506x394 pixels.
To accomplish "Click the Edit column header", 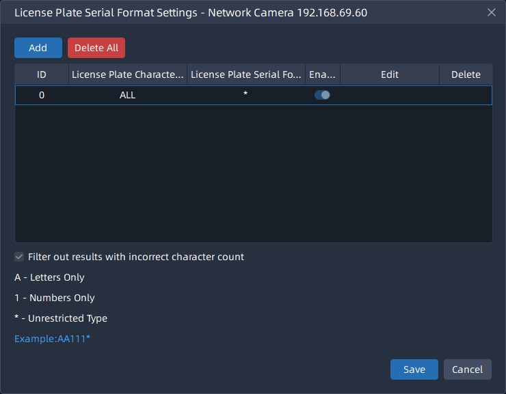I will (x=390, y=74).
